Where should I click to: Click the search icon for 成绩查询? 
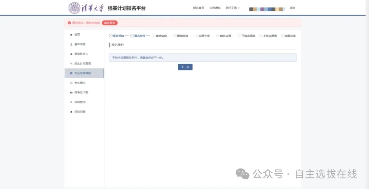71,102
